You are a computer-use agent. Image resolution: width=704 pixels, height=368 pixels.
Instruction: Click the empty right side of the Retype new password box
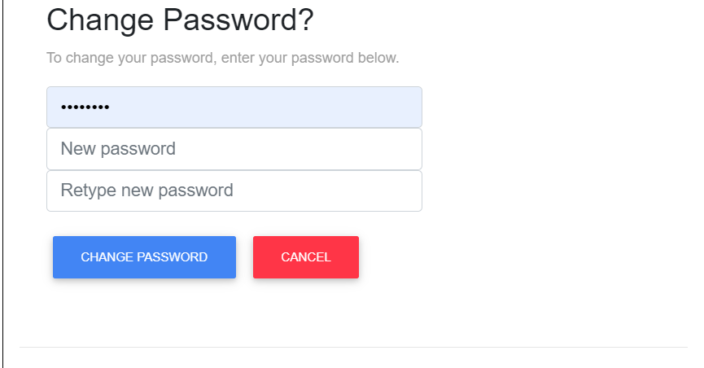click(x=337, y=191)
